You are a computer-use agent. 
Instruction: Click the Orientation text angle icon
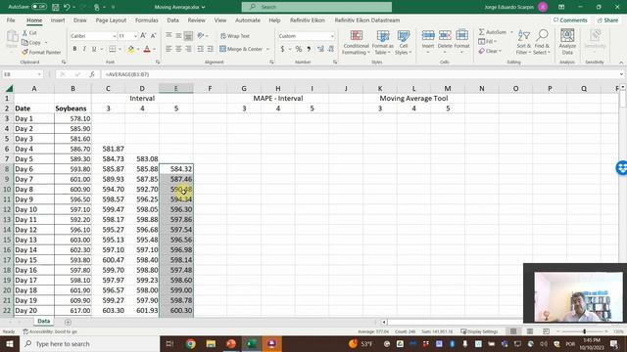(x=200, y=35)
